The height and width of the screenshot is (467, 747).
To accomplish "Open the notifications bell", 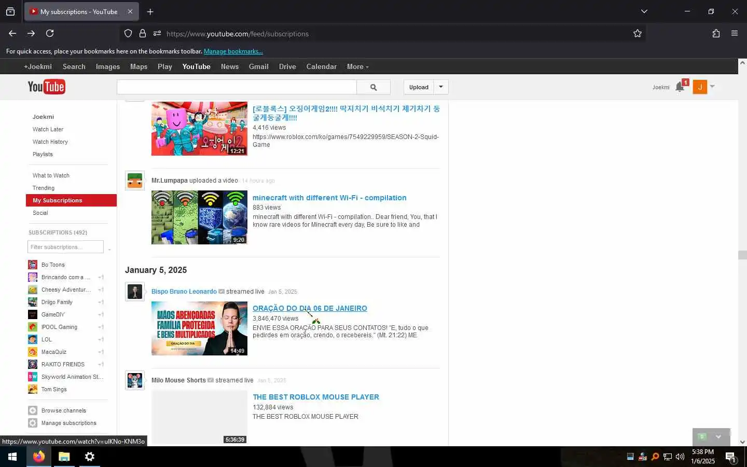I will (680, 87).
